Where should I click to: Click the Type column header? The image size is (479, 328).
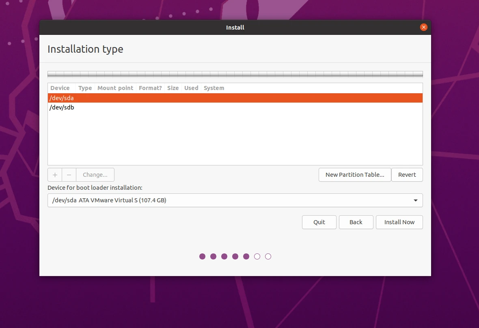tap(85, 88)
